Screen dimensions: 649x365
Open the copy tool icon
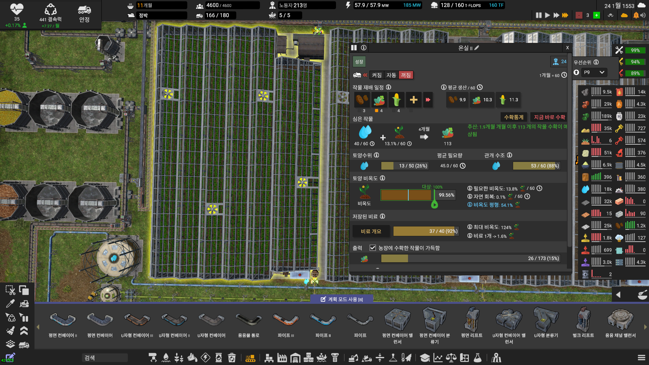click(x=24, y=290)
